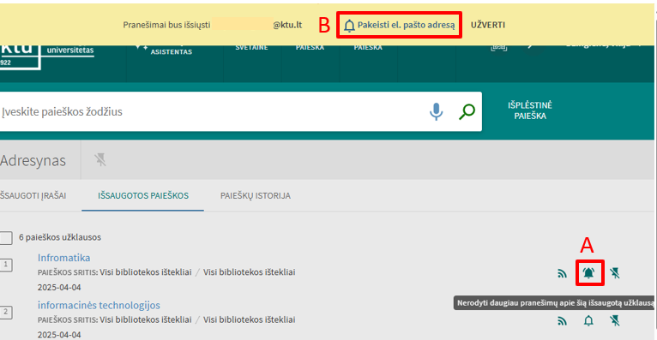This screenshot has height=340, width=657.
Task: Select the checkbox numbered 2 for informacinės technologijos
Action: click(x=6, y=312)
